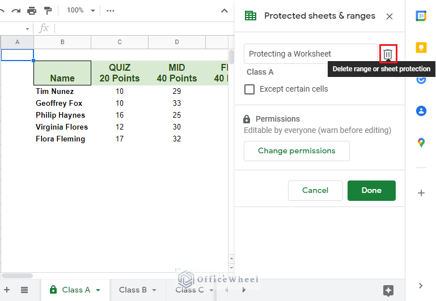Open the Class A tab dropdown arrow
This screenshot has height=301, width=436.
[x=98, y=290]
